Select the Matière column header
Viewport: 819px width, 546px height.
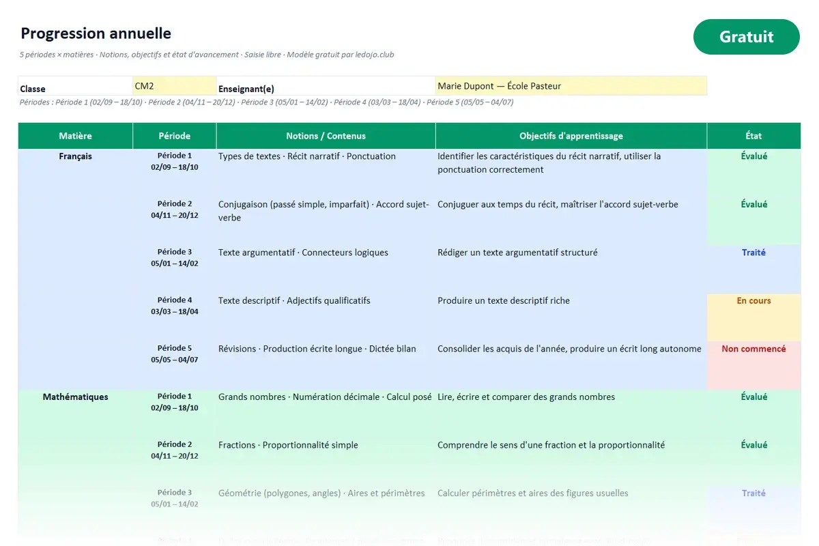pyautogui.click(x=75, y=136)
